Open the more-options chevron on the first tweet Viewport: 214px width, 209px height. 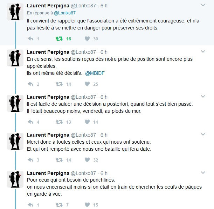[x=203, y=6]
